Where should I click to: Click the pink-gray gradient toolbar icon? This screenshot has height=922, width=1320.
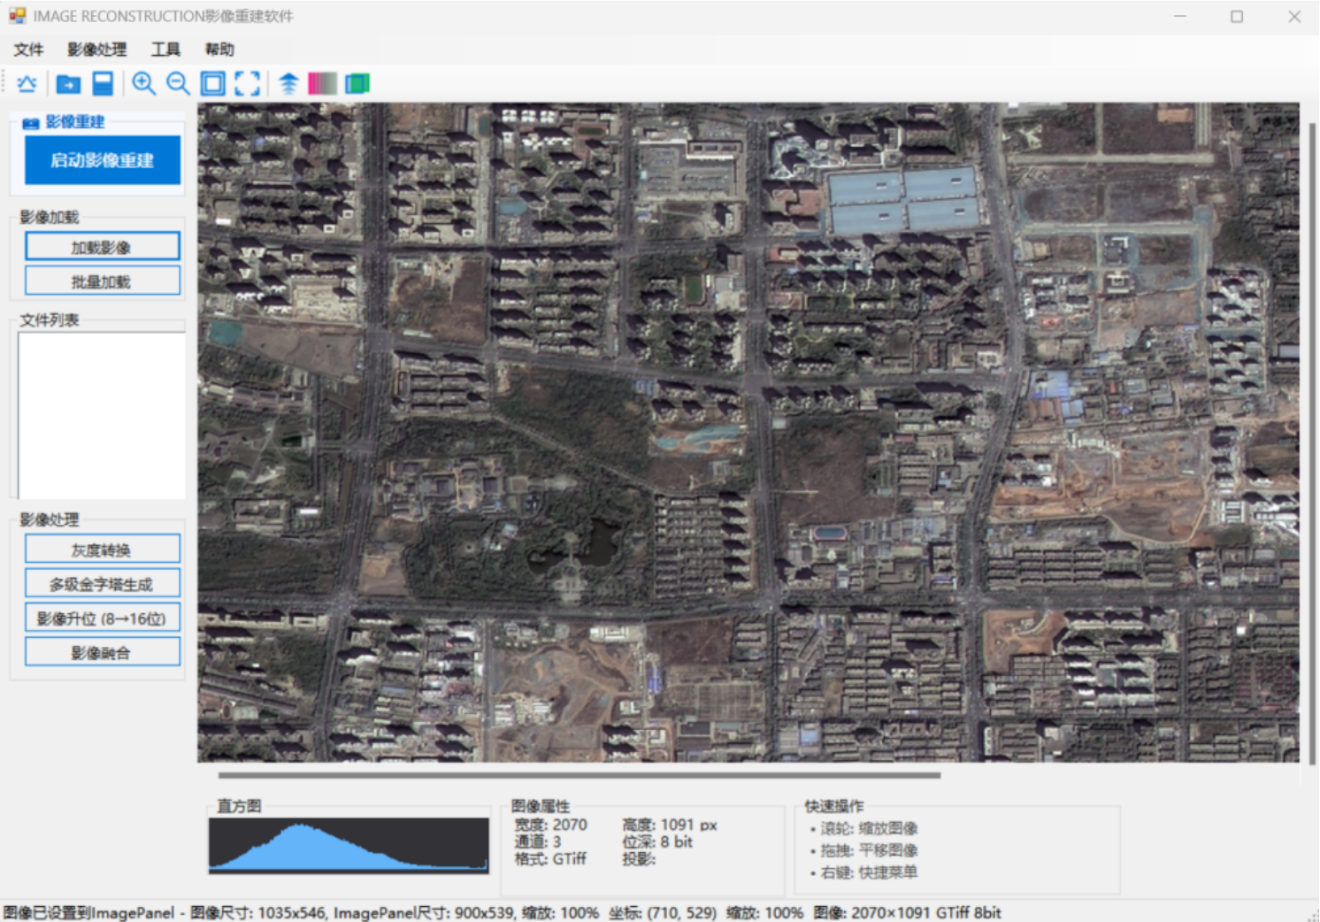point(322,84)
